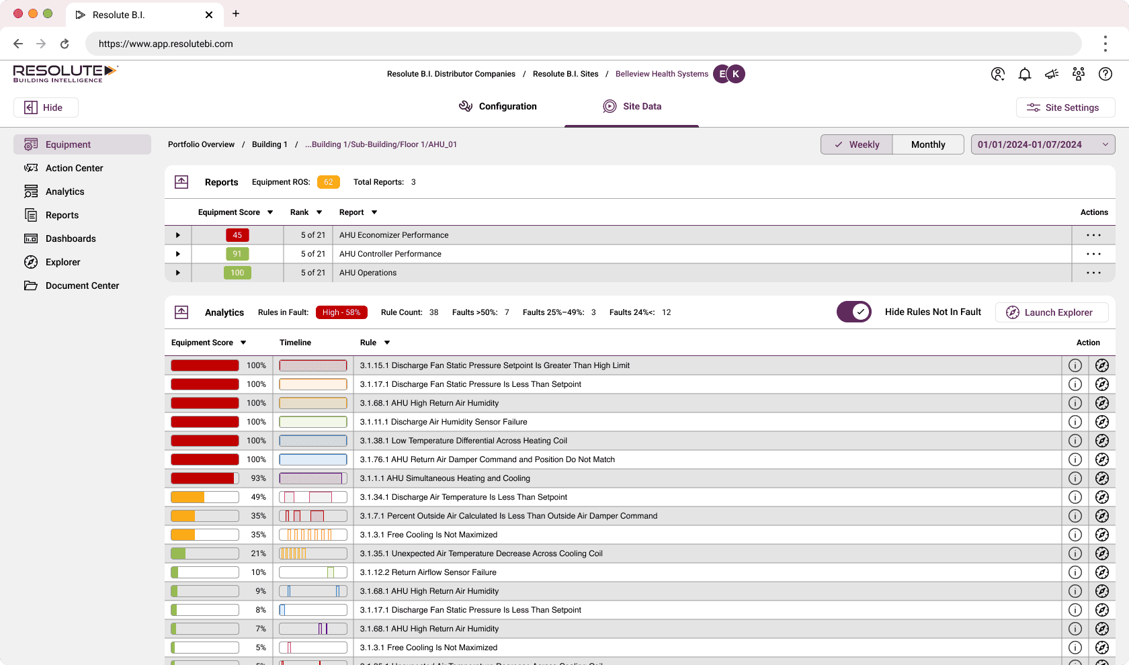Open info for rule 3.1.15.1
The height and width of the screenshot is (665, 1129).
coord(1075,365)
